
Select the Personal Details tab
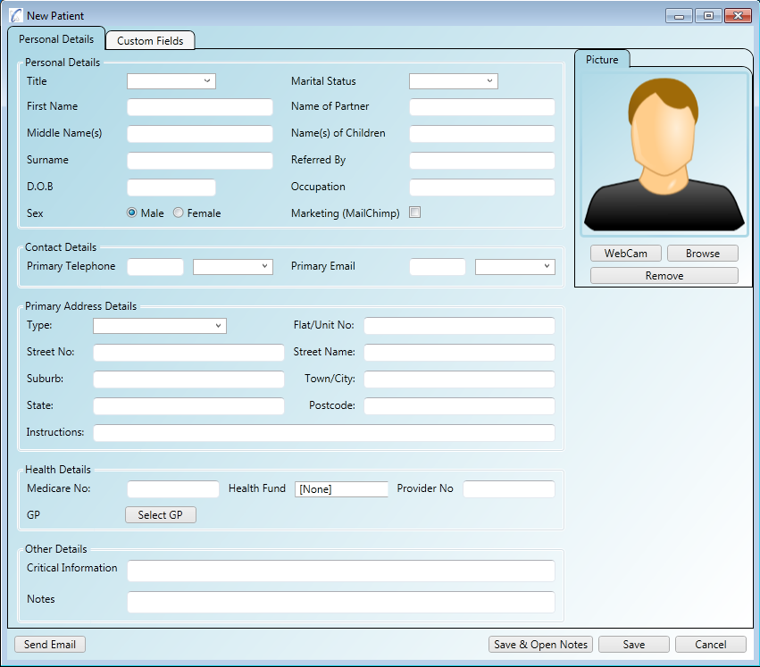56,39
